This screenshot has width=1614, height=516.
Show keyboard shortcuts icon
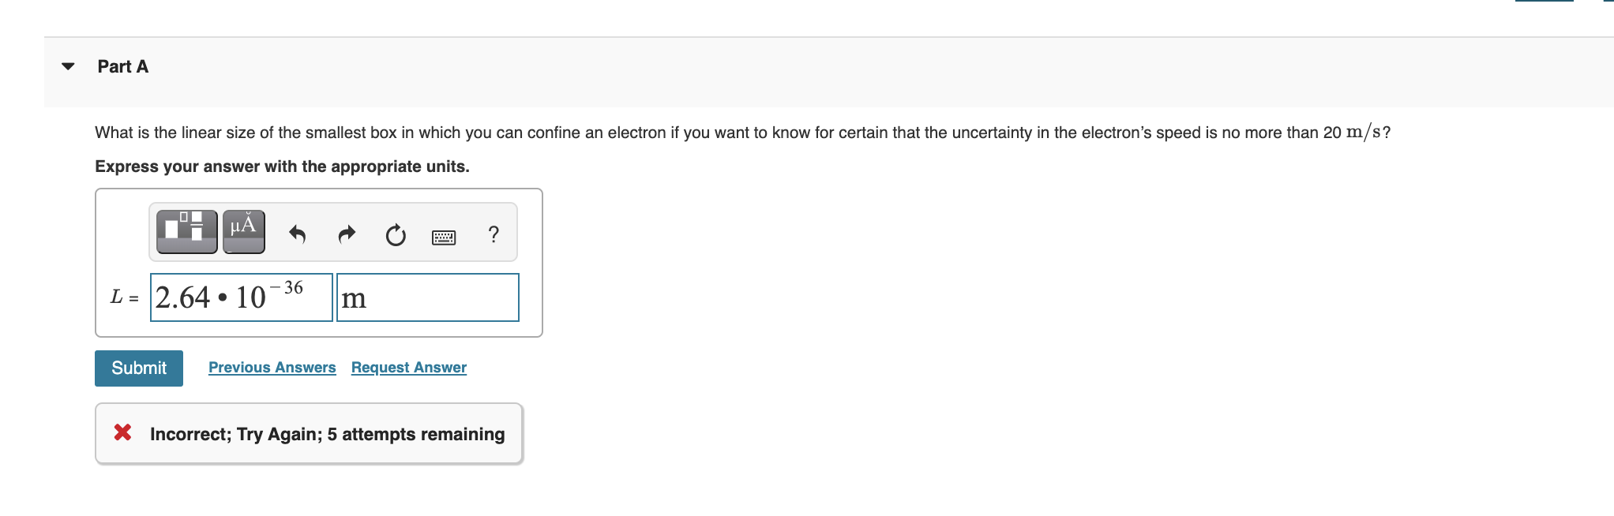[x=444, y=237]
